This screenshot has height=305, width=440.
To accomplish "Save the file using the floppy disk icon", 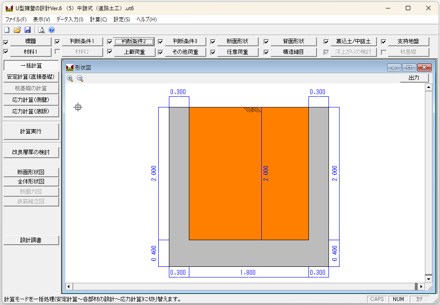I will point(28,30).
